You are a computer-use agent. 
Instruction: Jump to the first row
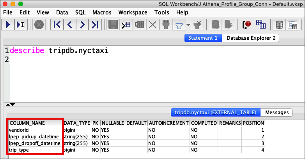[x=57, y=25]
